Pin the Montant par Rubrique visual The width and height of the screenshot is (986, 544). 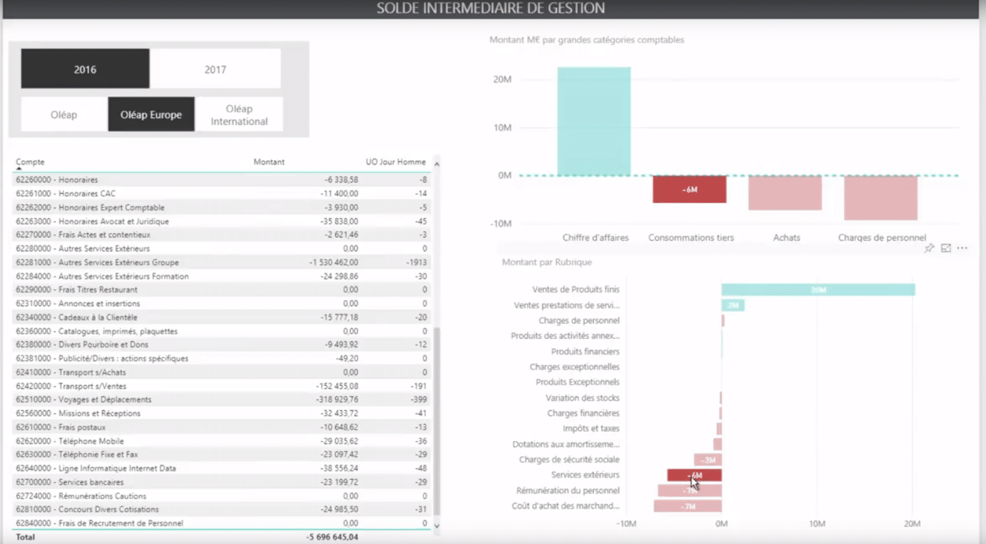point(929,248)
